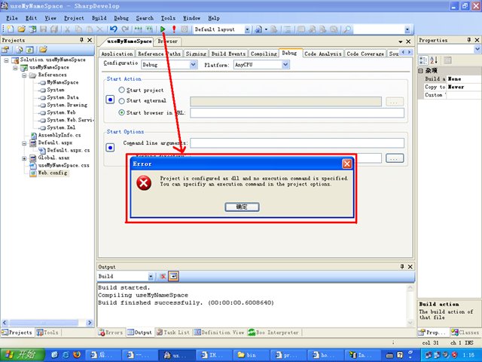Image resolution: width=482 pixels, height=362 pixels.
Task: Pin the Output panel with pushpin icon
Action: [x=401, y=266]
